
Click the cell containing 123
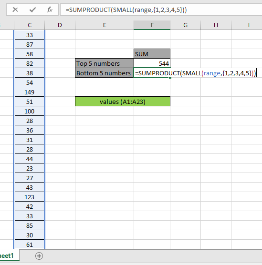(x=30, y=197)
